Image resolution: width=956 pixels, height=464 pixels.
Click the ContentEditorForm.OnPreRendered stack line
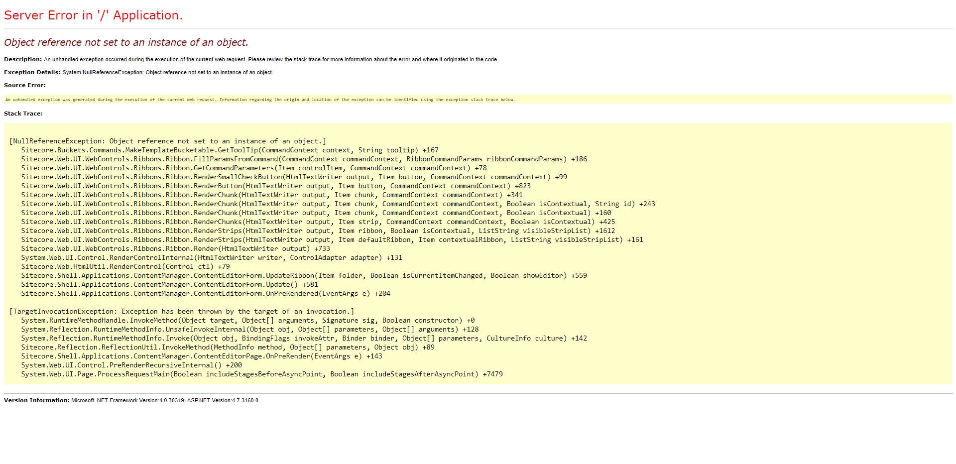206,294
